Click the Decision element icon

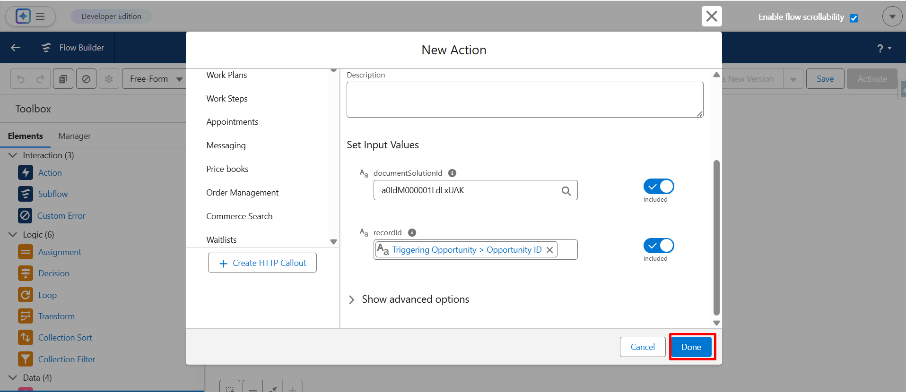(x=26, y=273)
